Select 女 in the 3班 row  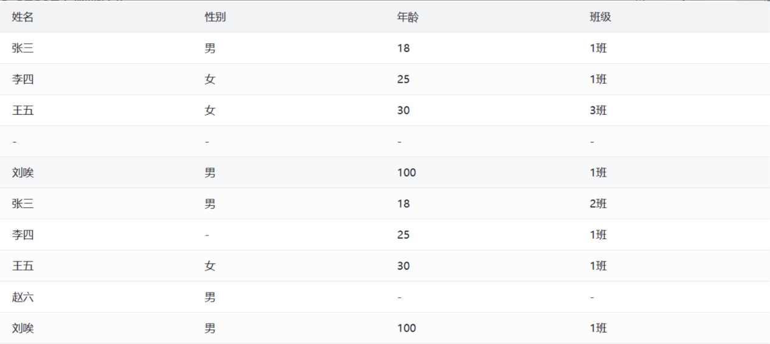pos(210,110)
